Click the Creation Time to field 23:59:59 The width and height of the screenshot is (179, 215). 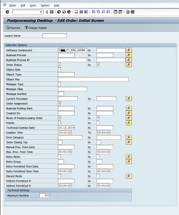click(103, 132)
